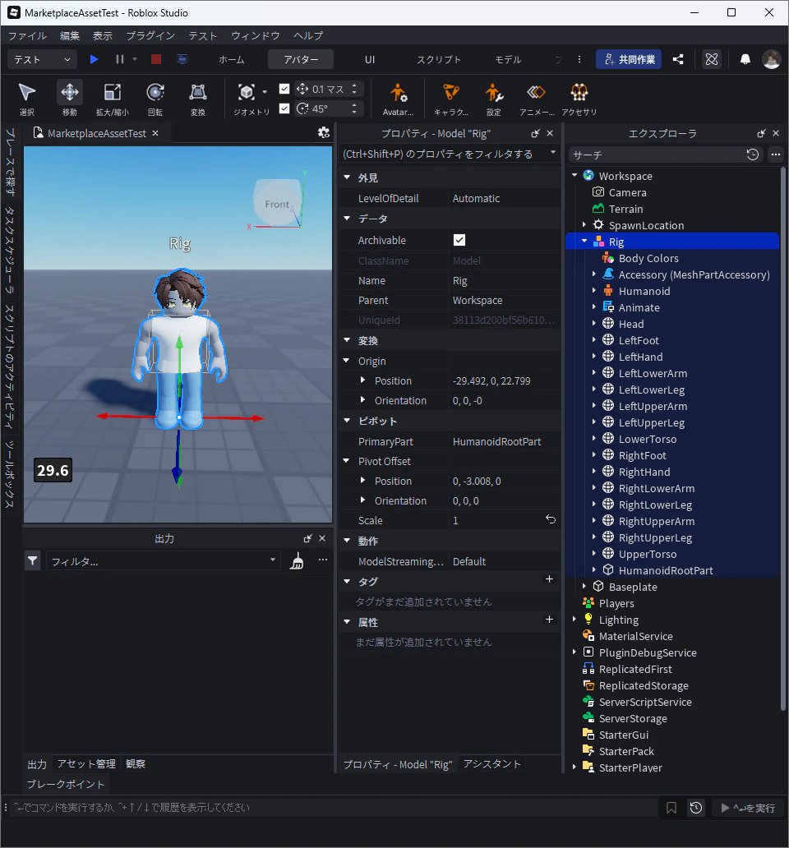Screen dimensions: 789x848
Task: Toggle the rotation snap checkbox (45°)
Action: (x=284, y=108)
